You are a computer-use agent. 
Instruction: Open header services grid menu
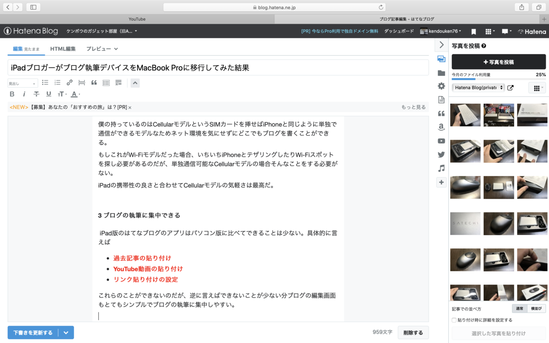coord(490,32)
